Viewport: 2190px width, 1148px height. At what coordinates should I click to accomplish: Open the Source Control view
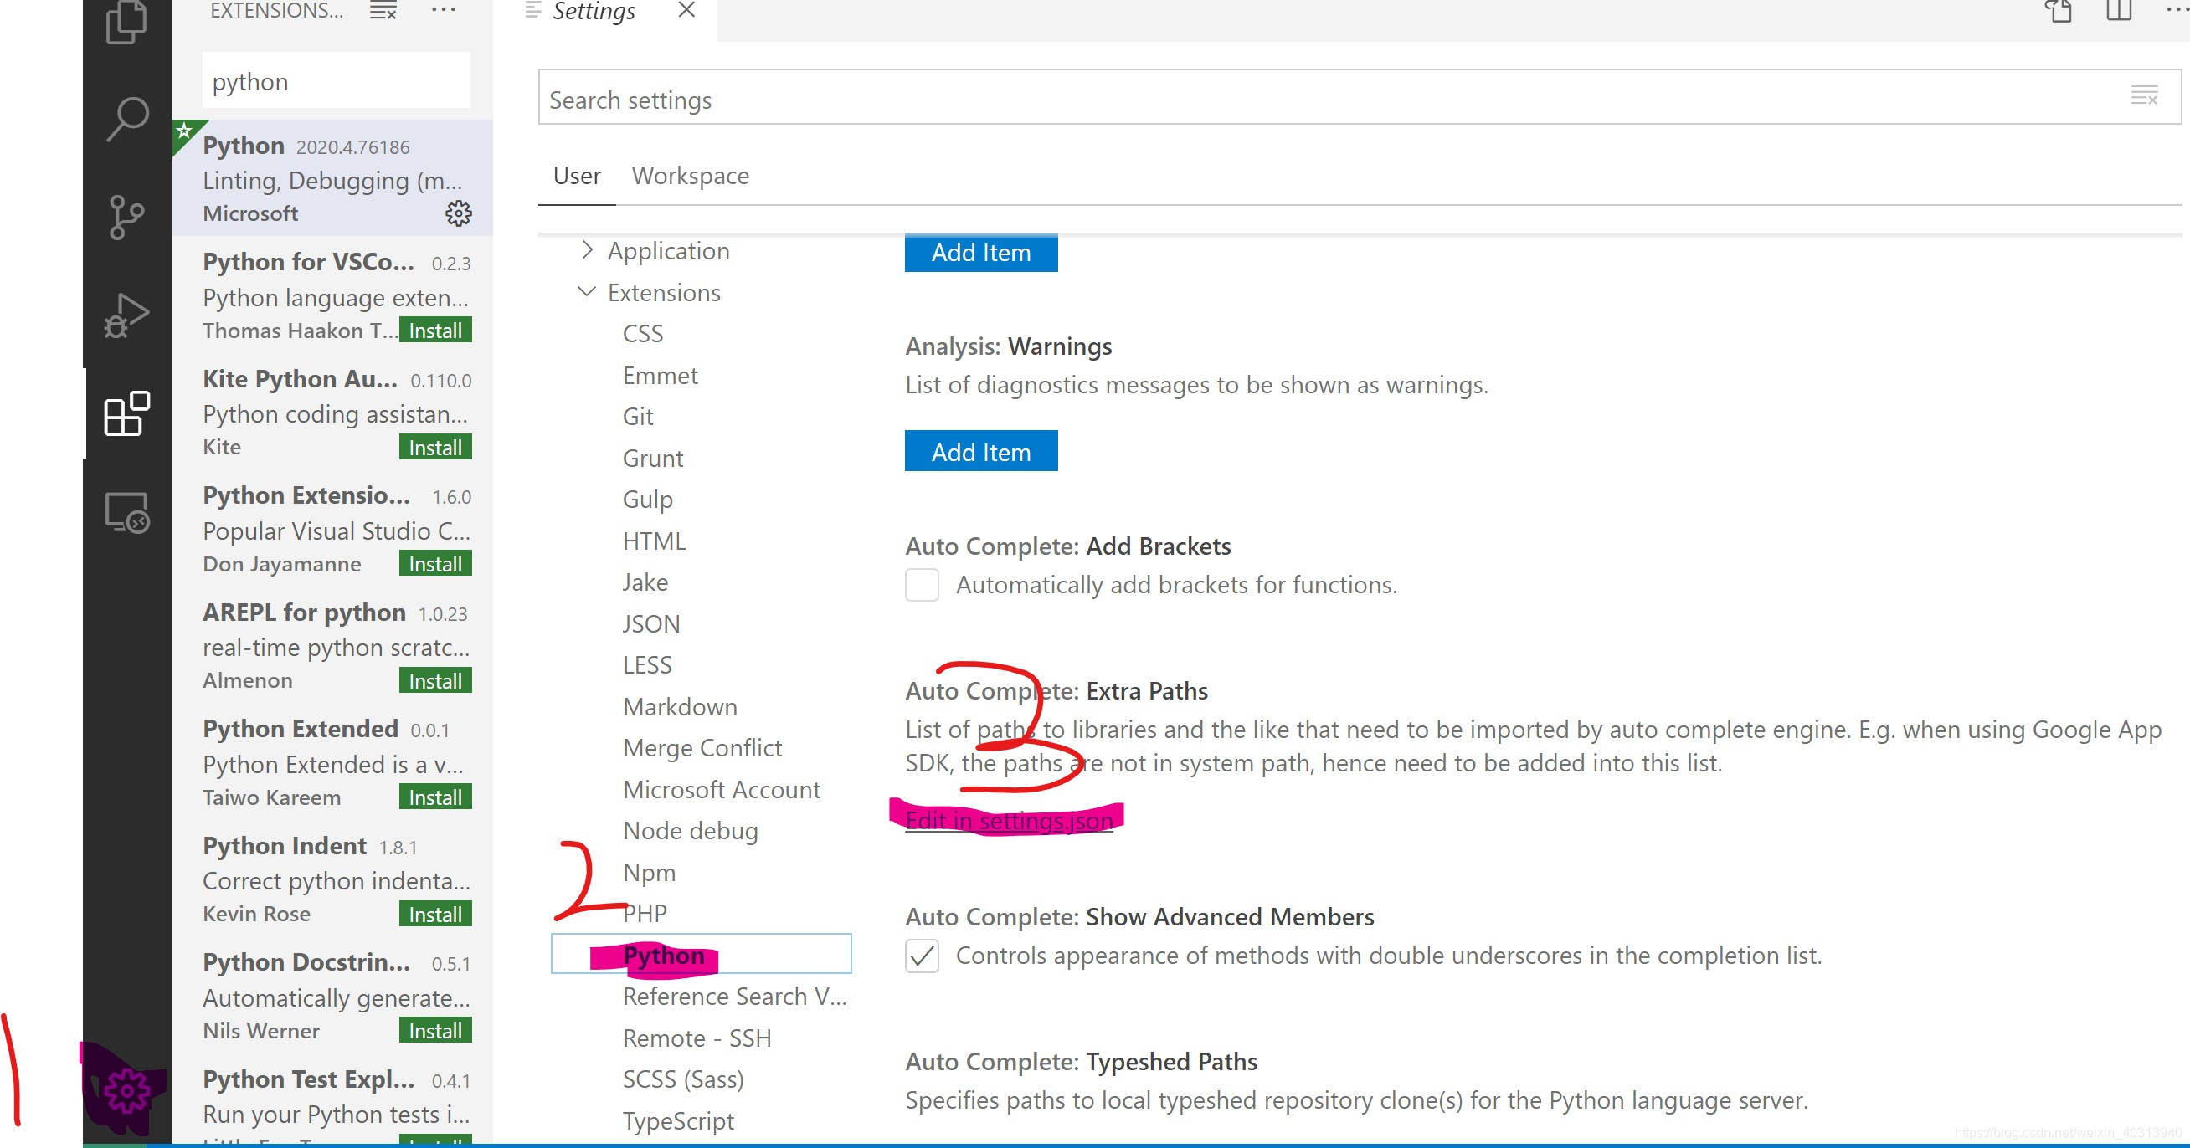[126, 218]
